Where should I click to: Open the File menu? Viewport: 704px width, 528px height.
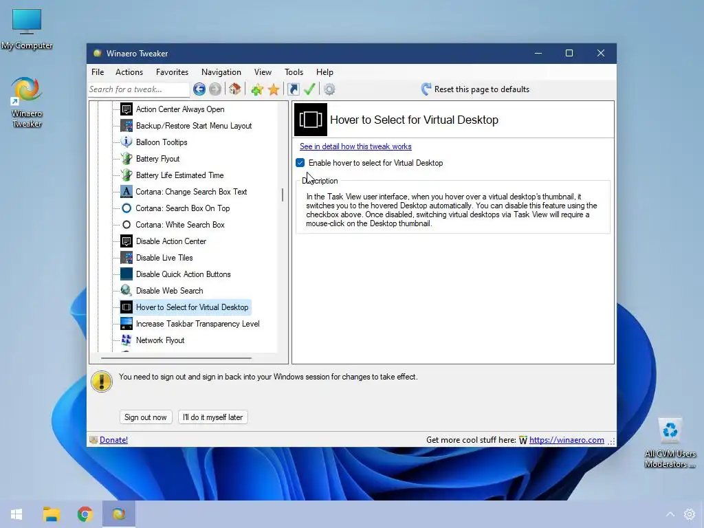[x=98, y=71]
